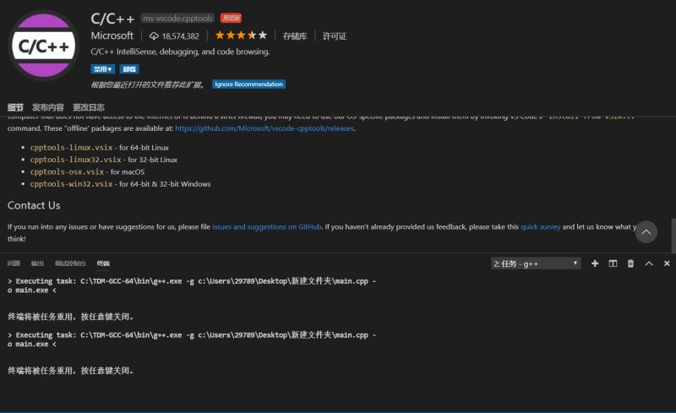Screen dimensions: 676x413
Task: Click 'cpptools-linux.vsix' text
Action: tap(71, 148)
